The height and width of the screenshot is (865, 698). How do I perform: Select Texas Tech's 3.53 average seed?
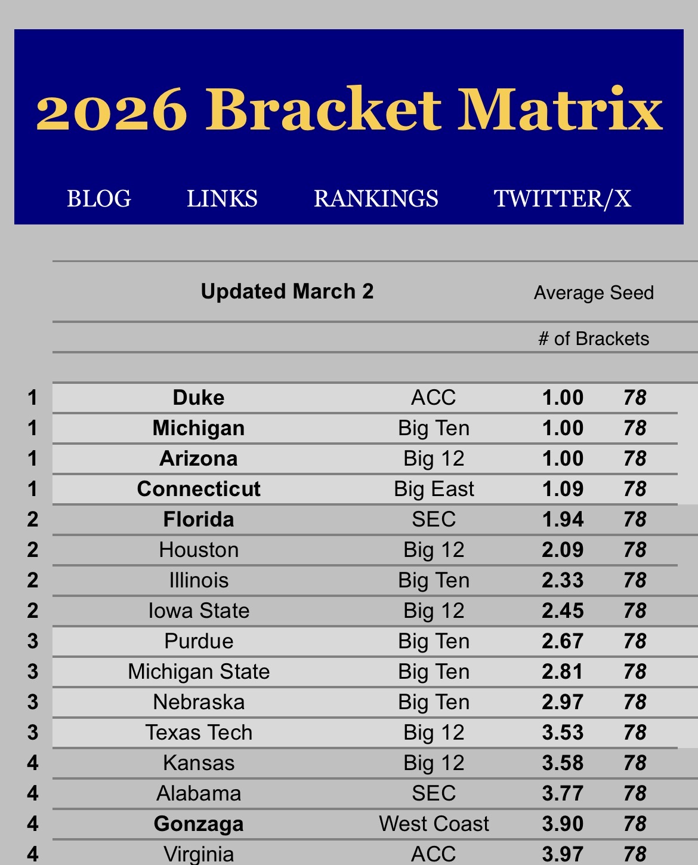click(x=563, y=732)
